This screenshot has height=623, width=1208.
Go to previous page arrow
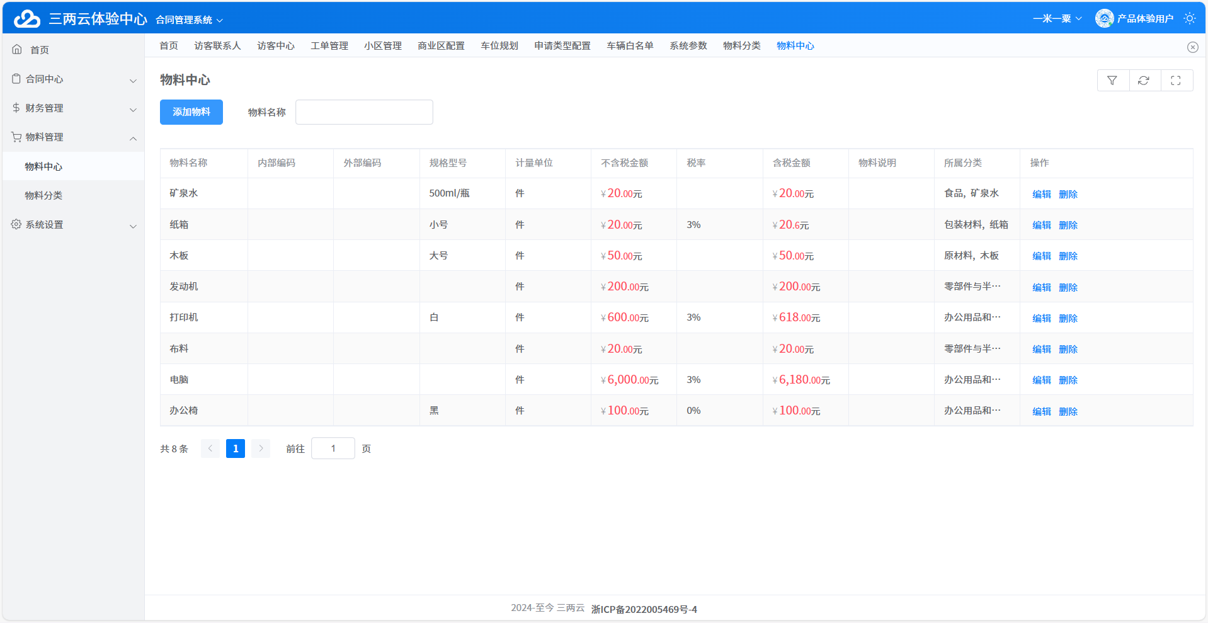pyautogui.click(x=210, y=449)
